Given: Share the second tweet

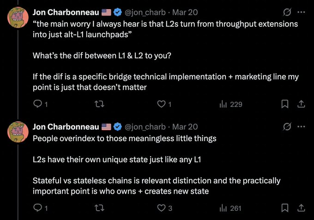Looking at the screenshot, I should [x=301, y=208].
